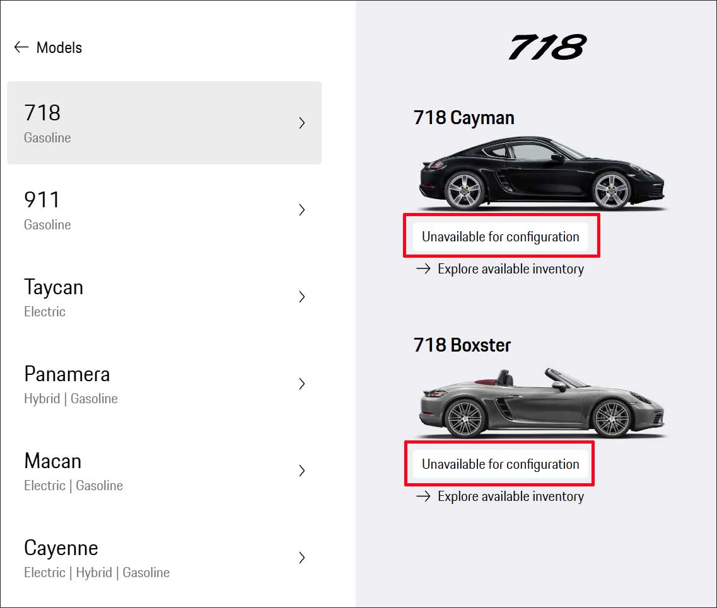Click the grey 718 Boxster car image
The image size is (717, 608).
coord(542,403)
